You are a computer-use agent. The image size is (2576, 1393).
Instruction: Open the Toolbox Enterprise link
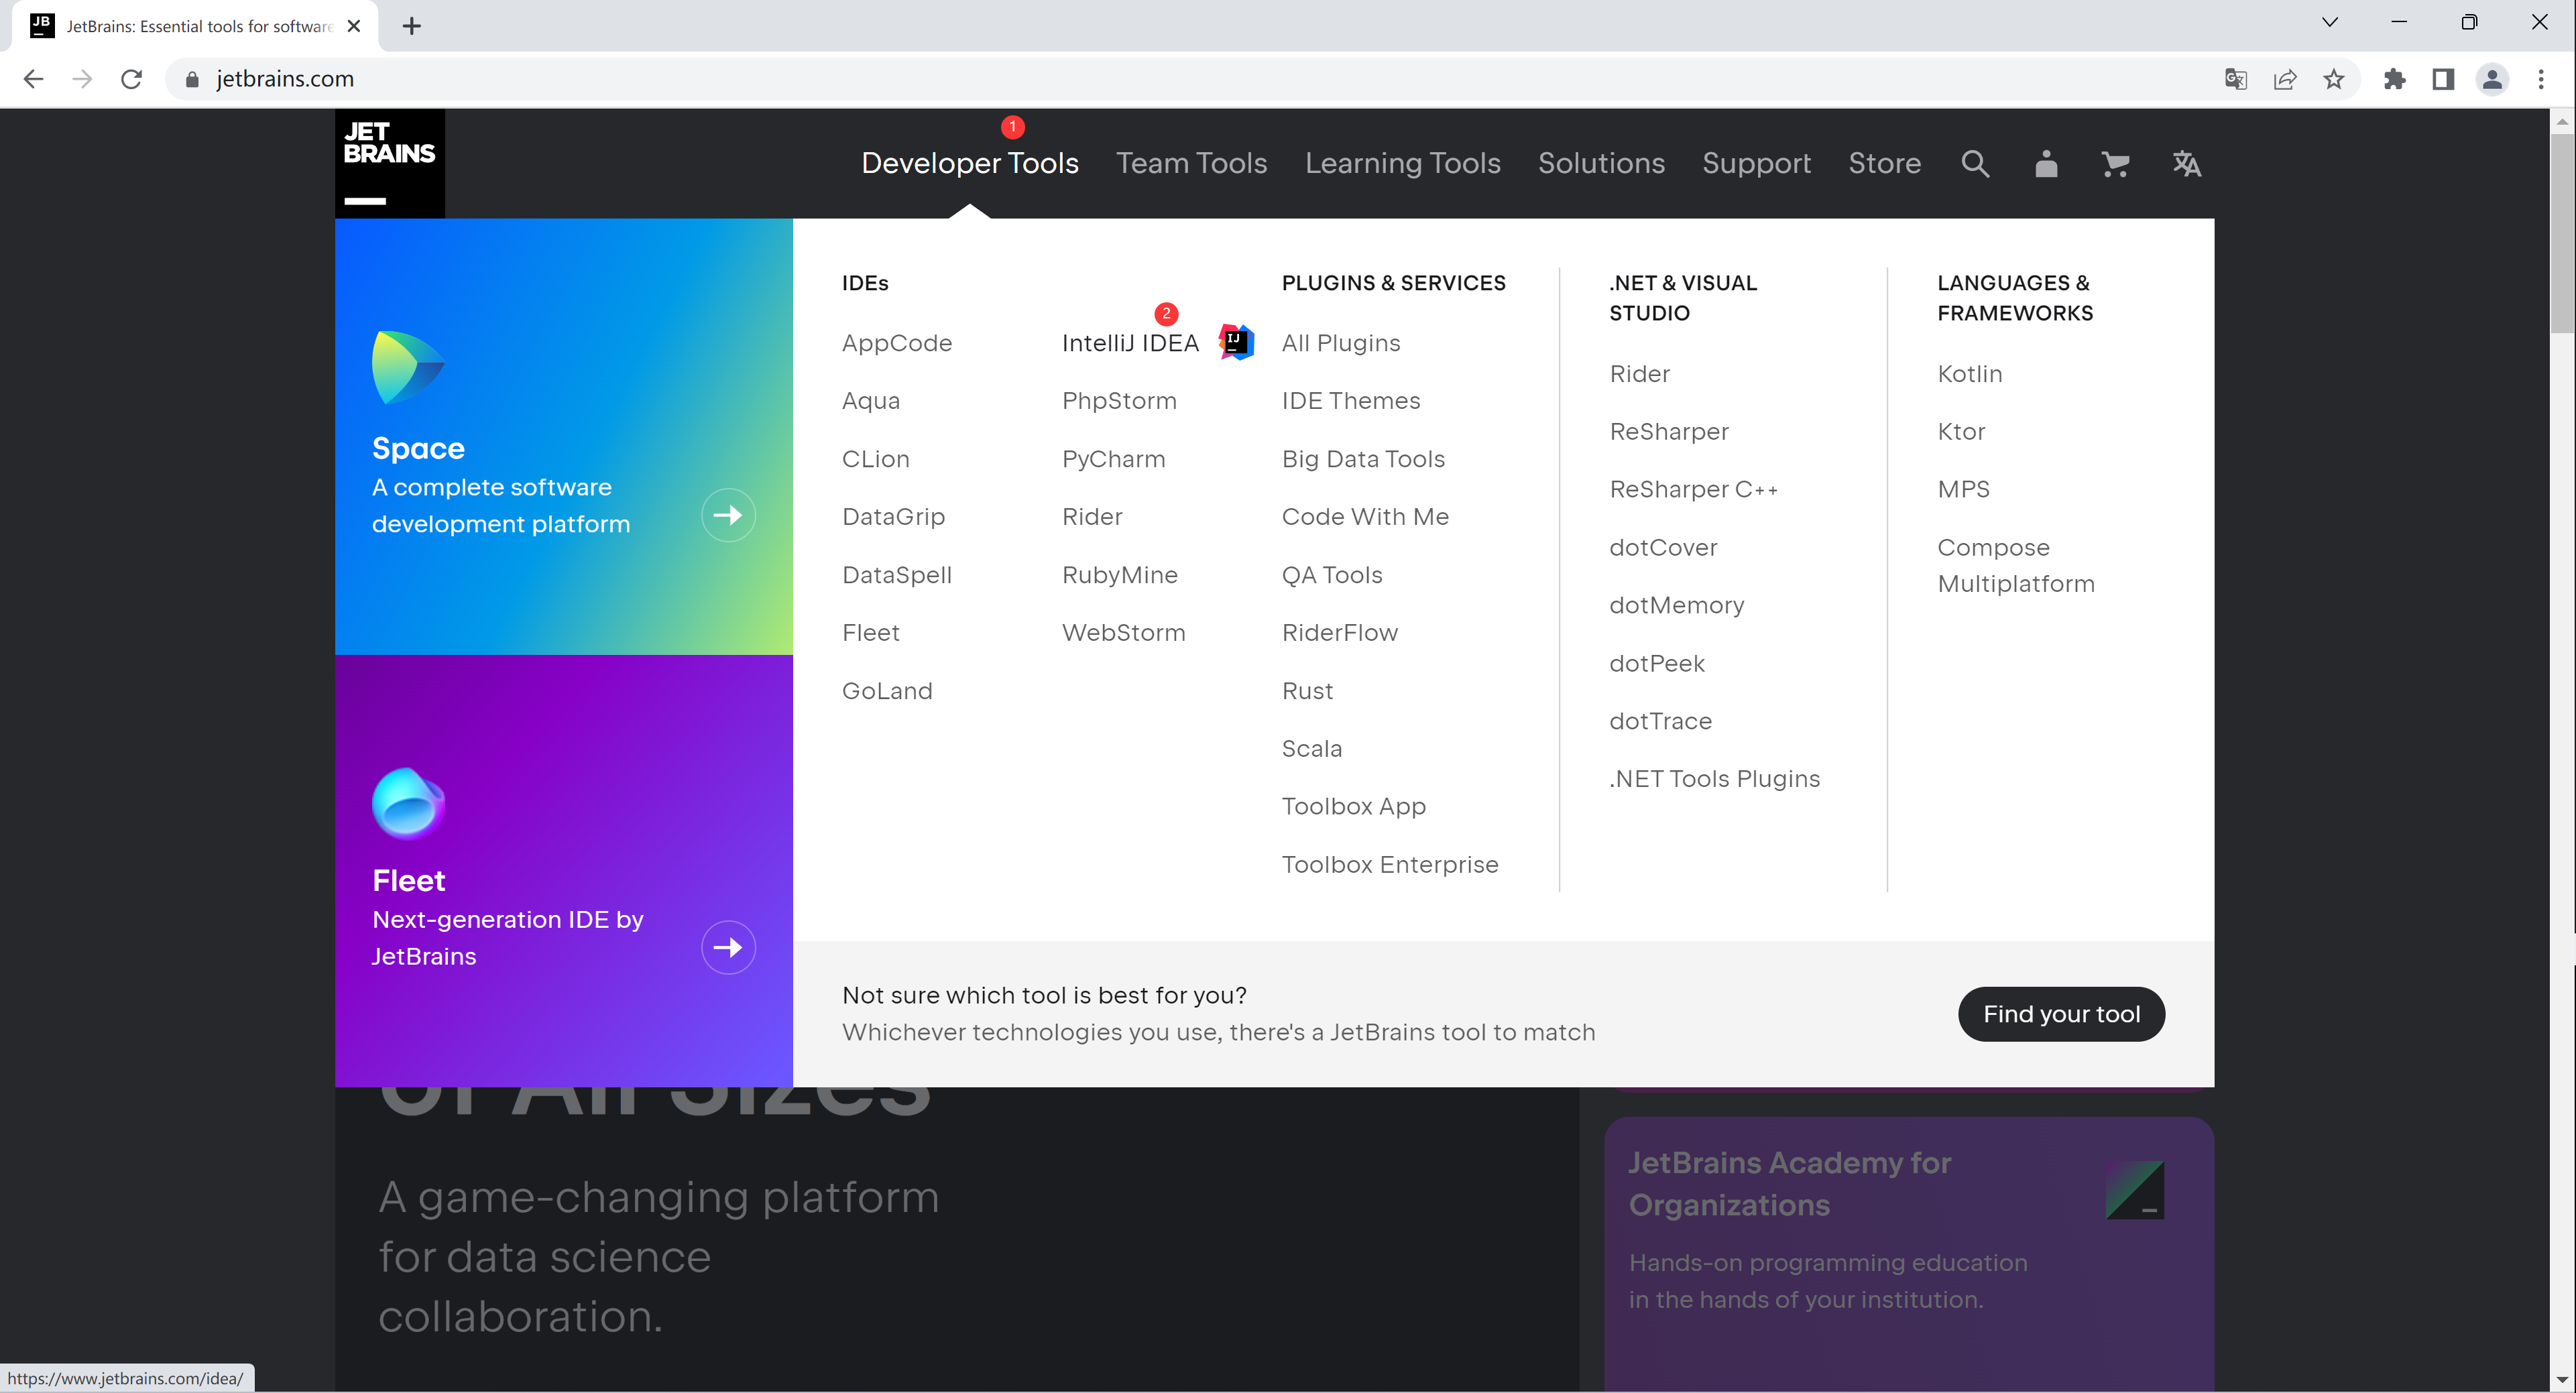pyautogui.click(x=1389, y=864)
